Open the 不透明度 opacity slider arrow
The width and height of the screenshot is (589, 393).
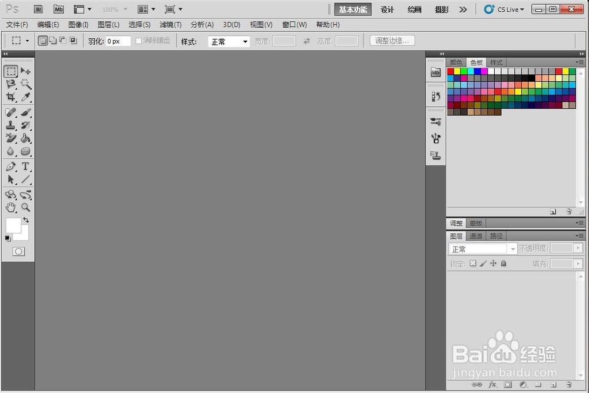578,248
